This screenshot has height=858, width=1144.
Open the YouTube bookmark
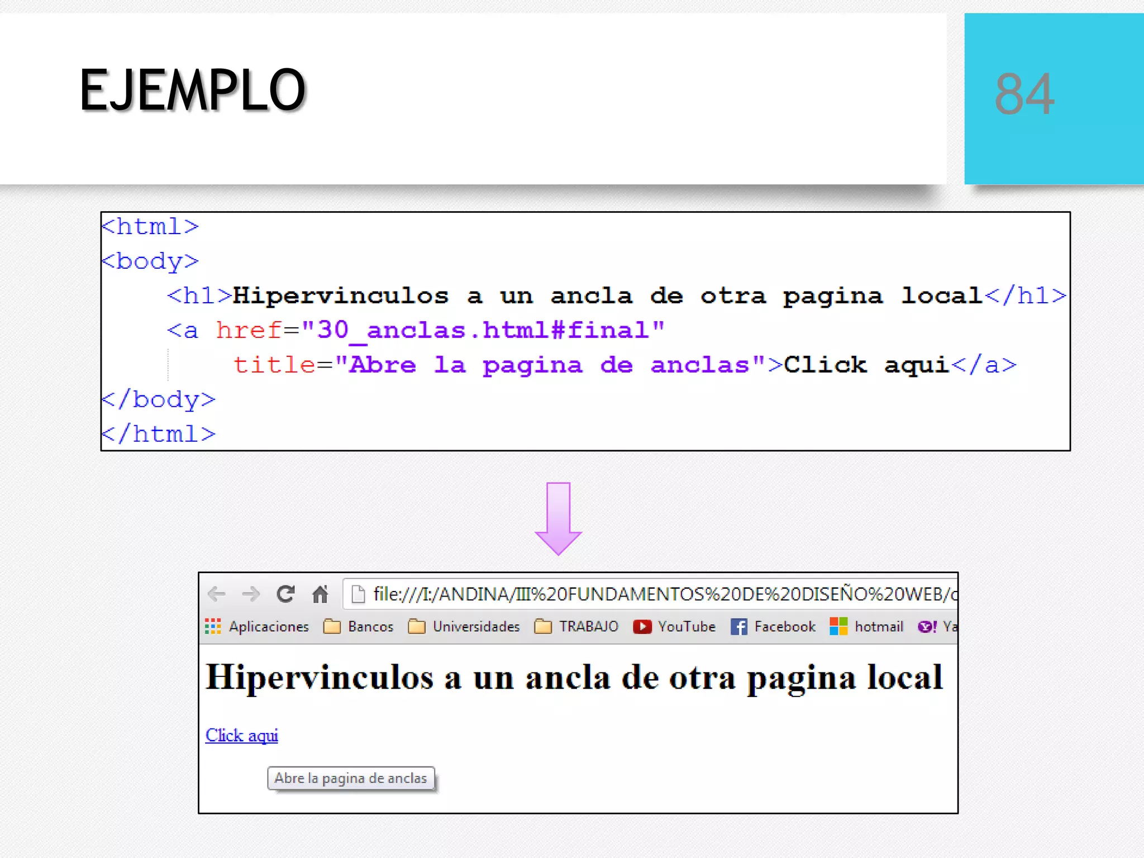click(674, 627)
